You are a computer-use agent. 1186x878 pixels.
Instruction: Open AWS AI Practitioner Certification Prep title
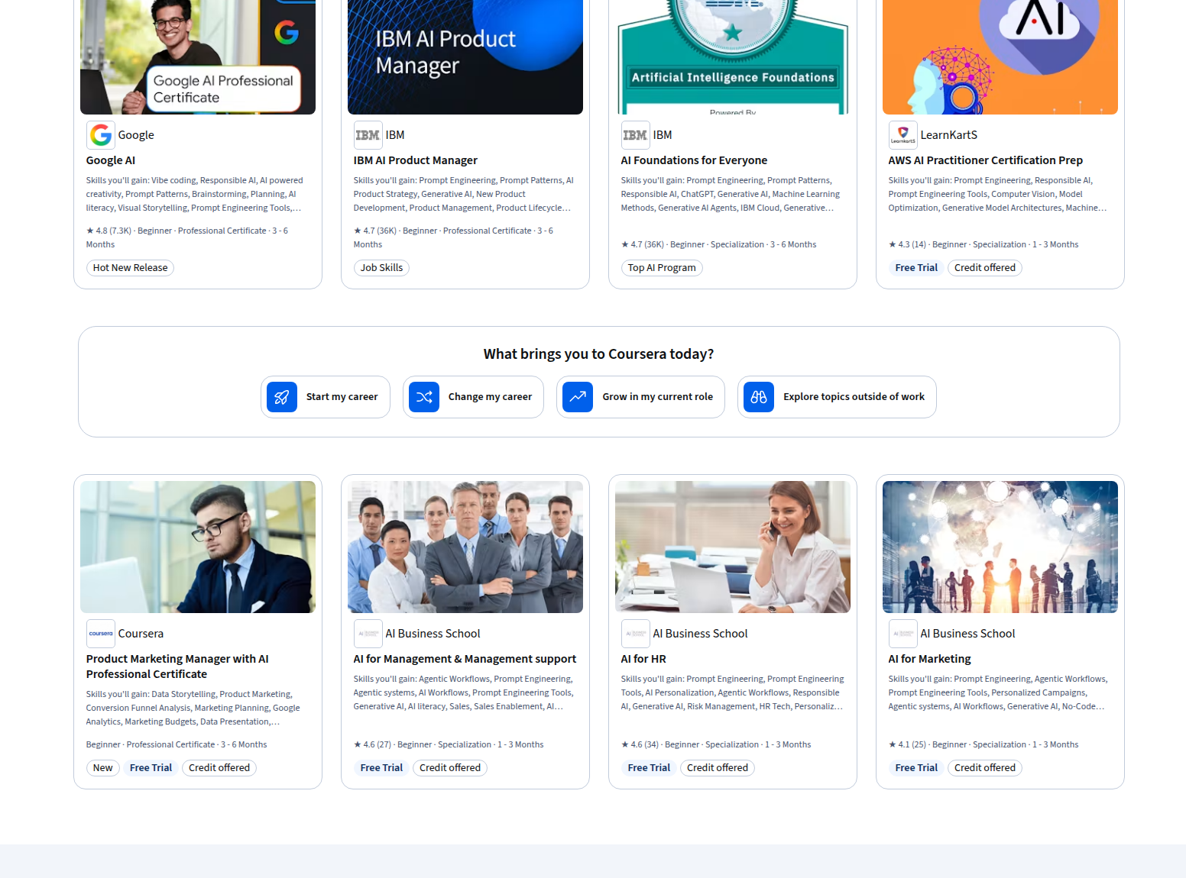click(986, 160)
